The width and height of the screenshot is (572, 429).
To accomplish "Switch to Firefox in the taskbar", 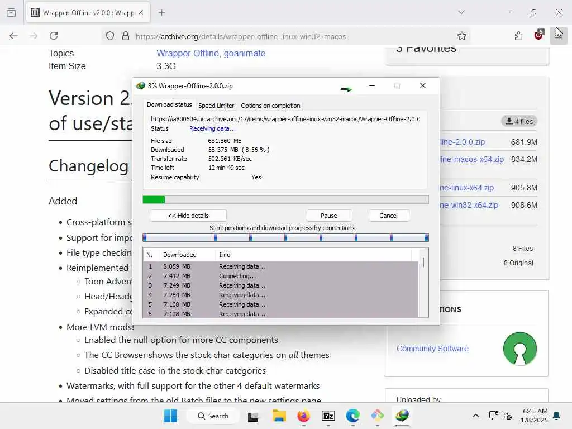I will pyautogui.click(x=303, y=416).
